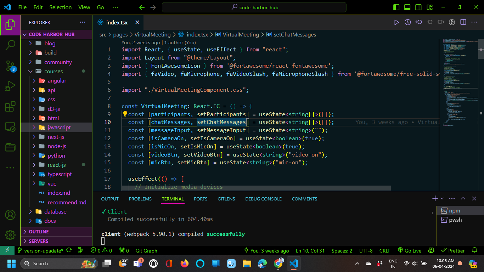484x272 pixels.
Task: Open the View menu
Action: point(84,7)
